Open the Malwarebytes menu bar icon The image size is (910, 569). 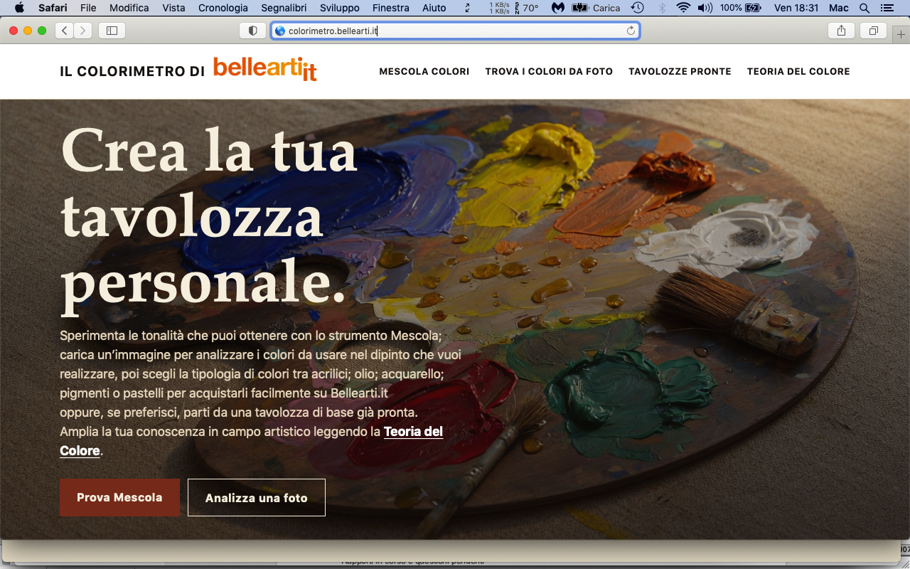(x=558, y=8)
